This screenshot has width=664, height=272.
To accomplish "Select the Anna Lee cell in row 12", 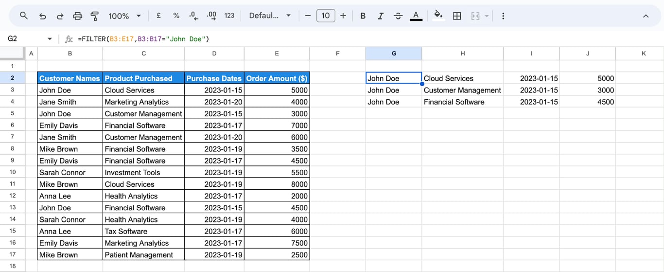I will tap(70, 196).
